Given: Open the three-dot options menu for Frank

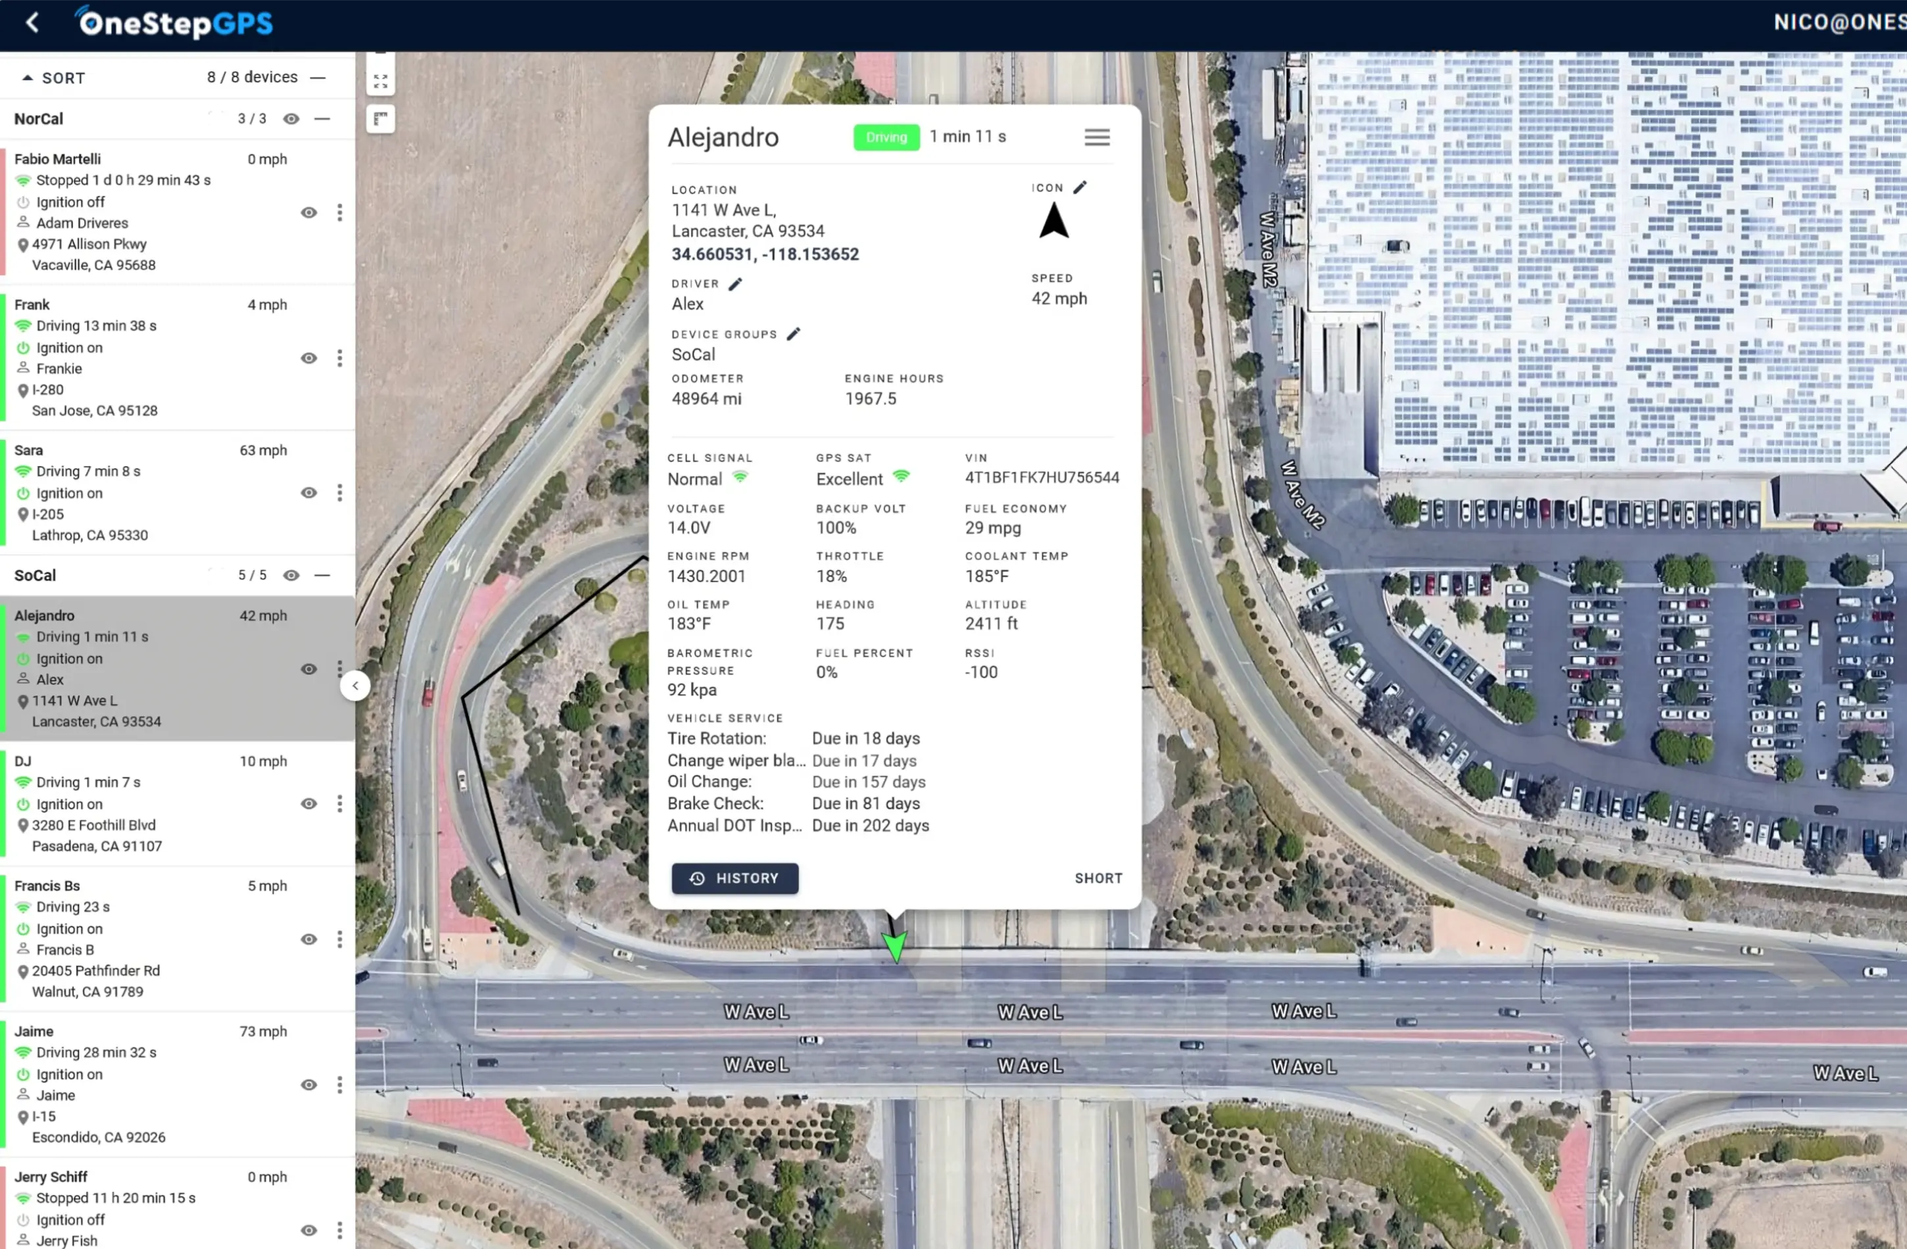Looking at the screenshot, I should coord(340,358).
